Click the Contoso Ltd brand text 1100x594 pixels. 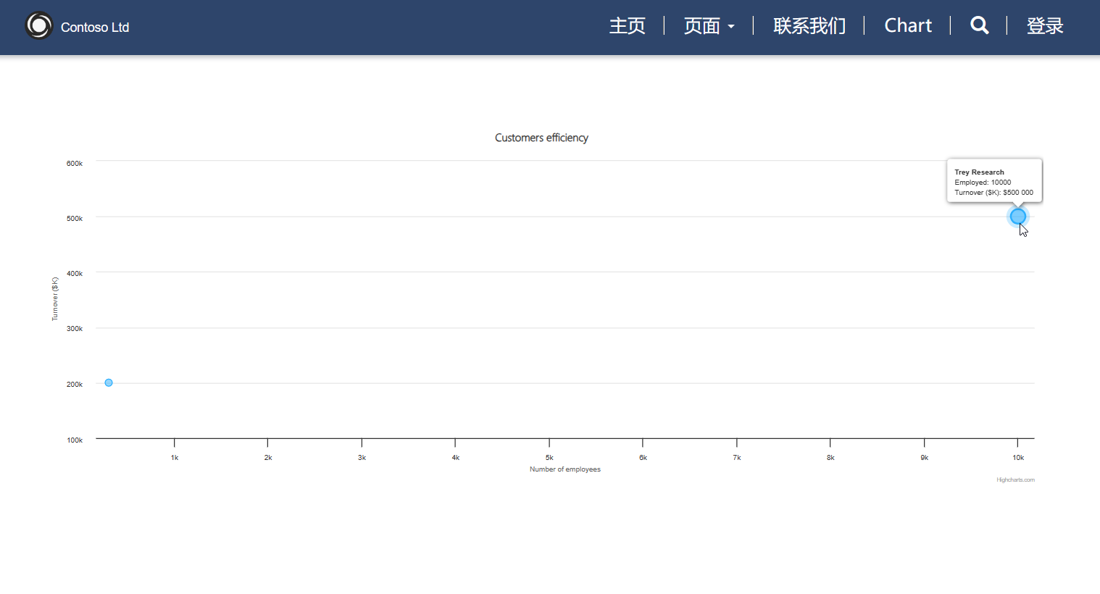pos(95,28)
